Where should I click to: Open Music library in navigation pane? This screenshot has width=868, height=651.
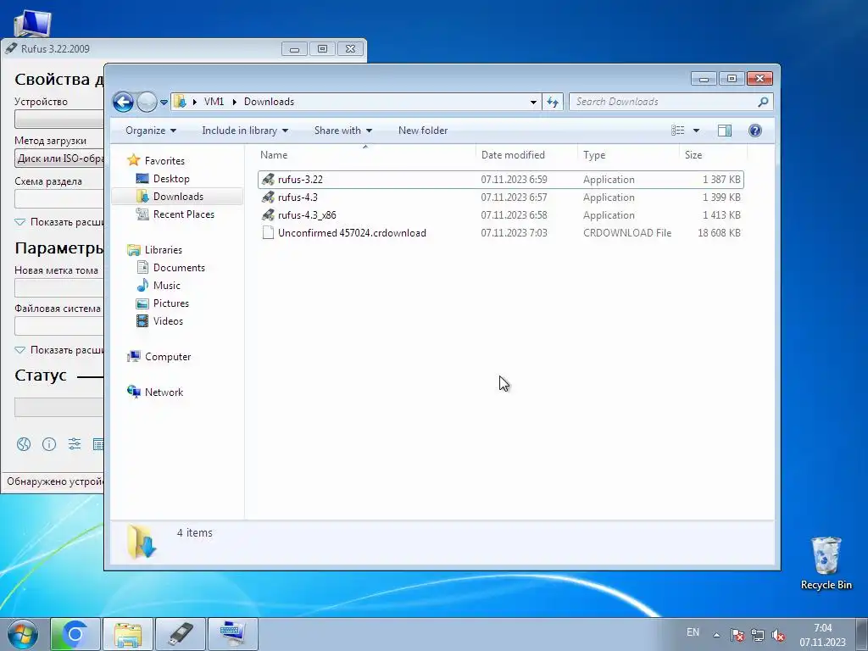coord(167,285)
